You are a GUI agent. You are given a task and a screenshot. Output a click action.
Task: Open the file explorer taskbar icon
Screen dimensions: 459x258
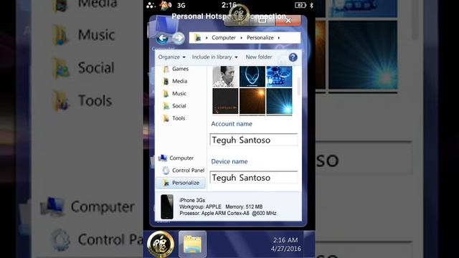coord(192,244)
